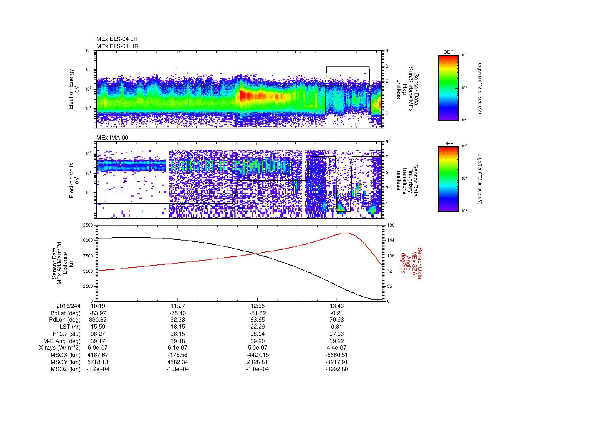Screen dimensions: 606x428
Task: Click MSOX value 4187.67
Action: [x=98, y=355]
